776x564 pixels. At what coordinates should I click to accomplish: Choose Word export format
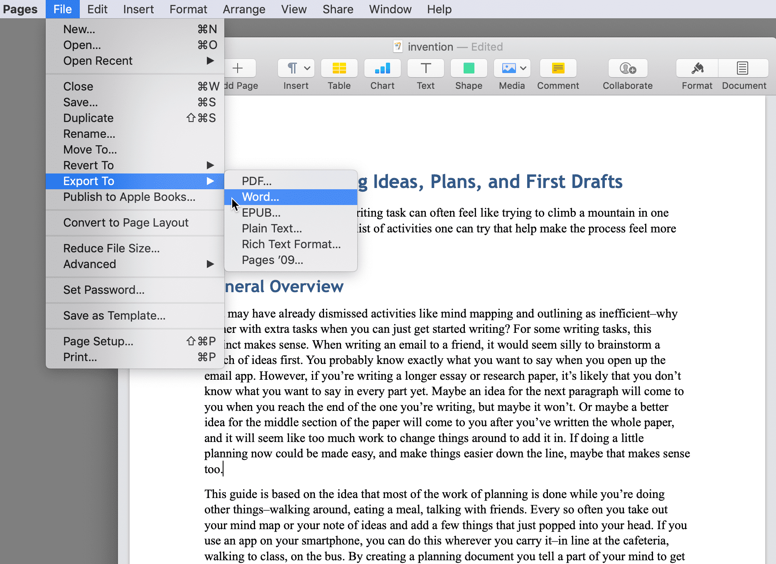coord(291,197)
